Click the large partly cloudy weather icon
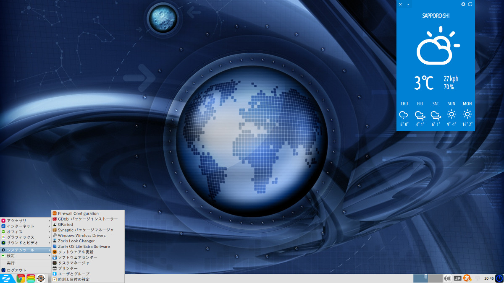The width and height of the screenshot is (504, 283). pyautogui.click(x=438, y=45)
